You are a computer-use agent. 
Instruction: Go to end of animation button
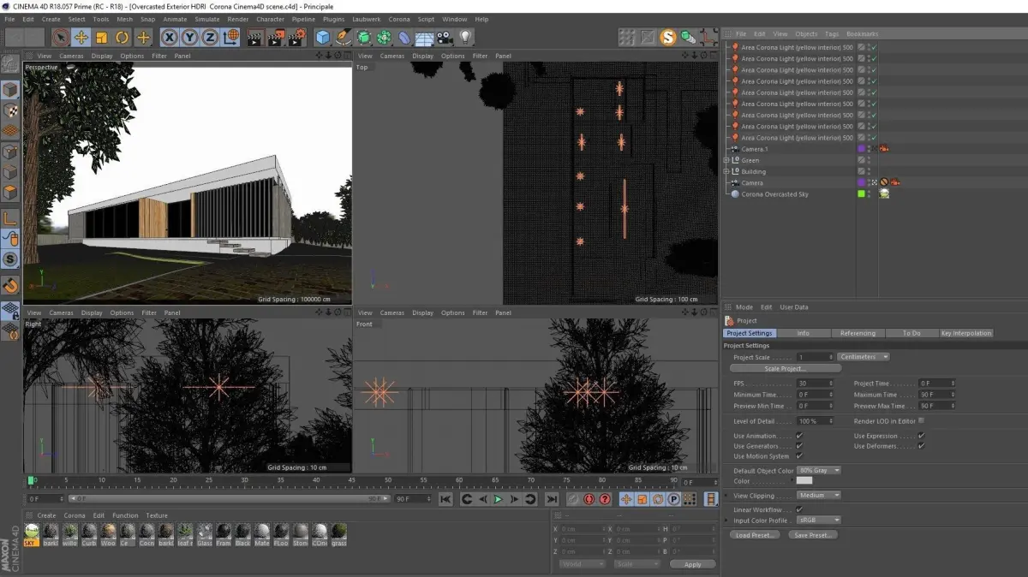[x=552, y=499]
